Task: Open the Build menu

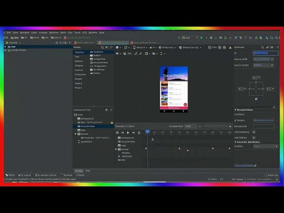Action: click(x=63, y=33)
